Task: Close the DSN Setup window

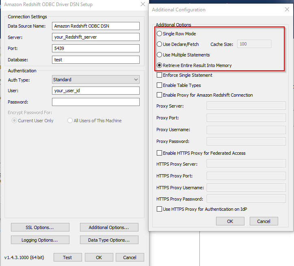Action: pos(143,4)
